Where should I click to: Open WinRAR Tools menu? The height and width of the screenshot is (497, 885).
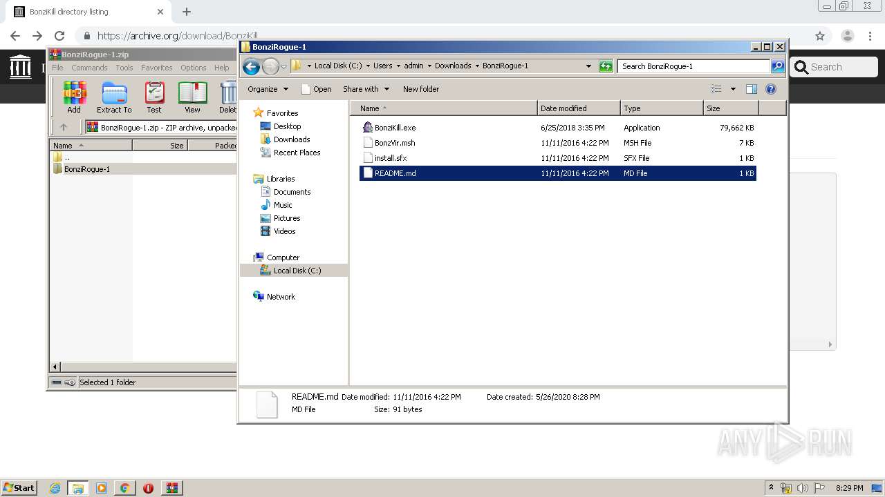coord(124,68)
